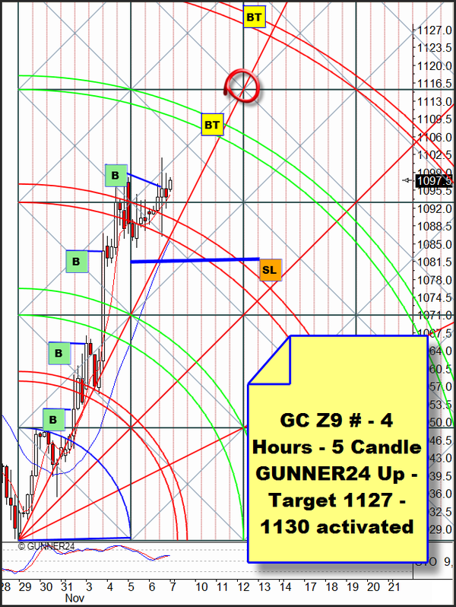The image size is (456, 607).
Task: Click price label 1081.5 on axis
Action: pyautogui.click(x=434, y=262)
